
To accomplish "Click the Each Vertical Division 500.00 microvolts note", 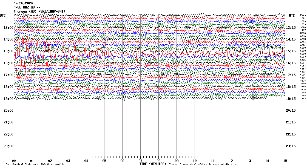I will point(35,164).
